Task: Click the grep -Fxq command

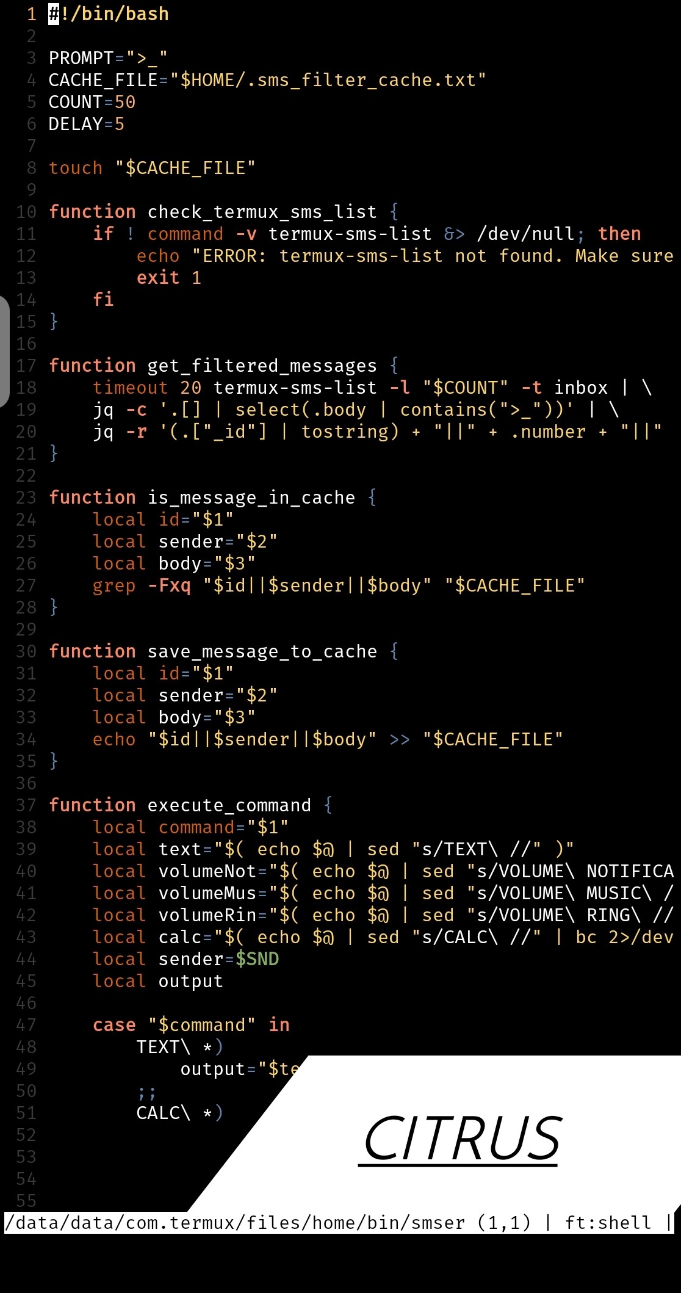Action: click(x=142, y=585)
